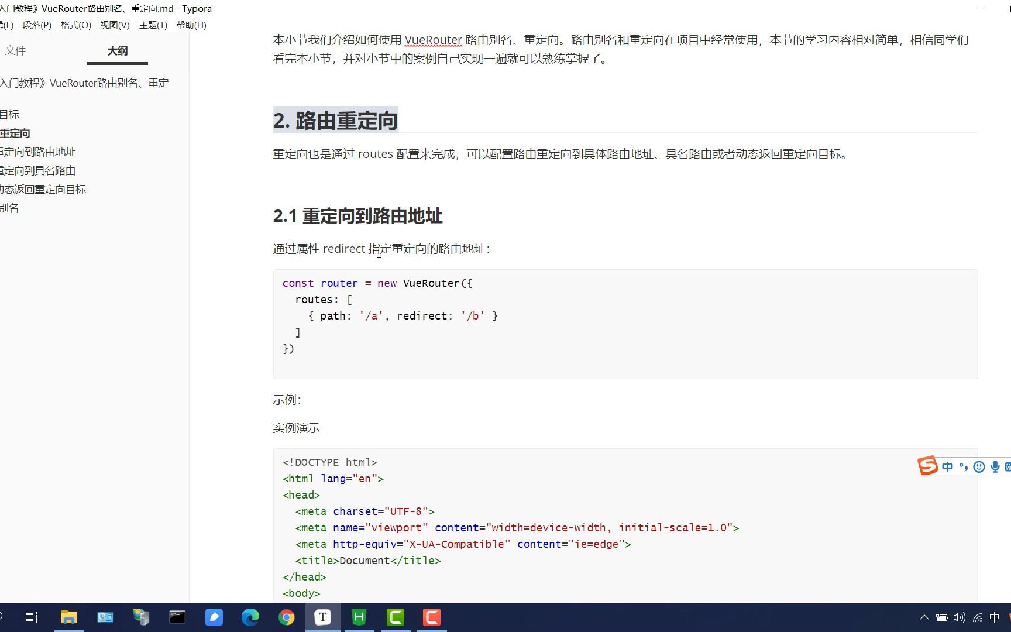Click the 通过属性 redirect paragraph
This screenshot has width=1011, height=632.
pos(381,249)
